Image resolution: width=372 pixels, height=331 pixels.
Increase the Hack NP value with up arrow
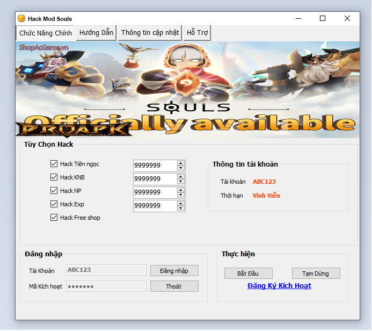point(181,190)
